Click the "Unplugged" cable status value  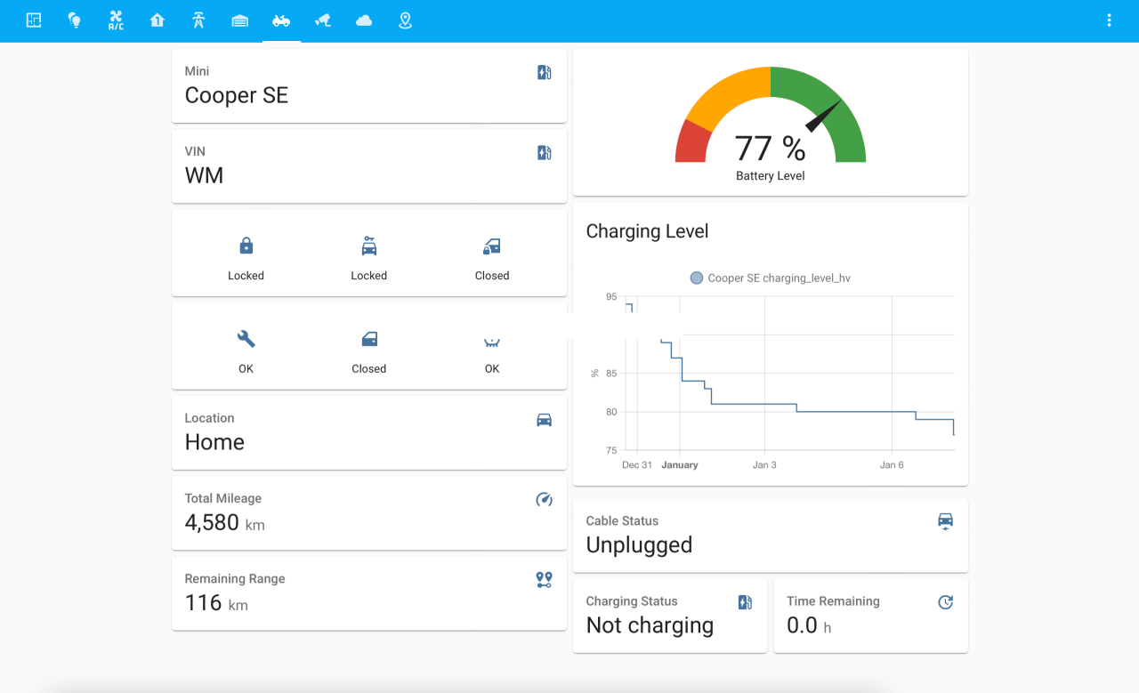(x=639, y=544)
